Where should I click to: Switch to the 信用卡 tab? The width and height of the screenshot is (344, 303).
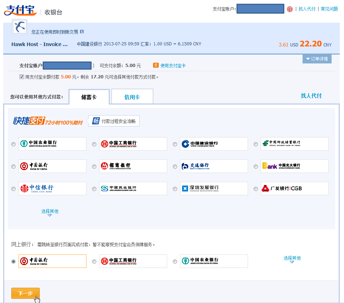[132, 96]
